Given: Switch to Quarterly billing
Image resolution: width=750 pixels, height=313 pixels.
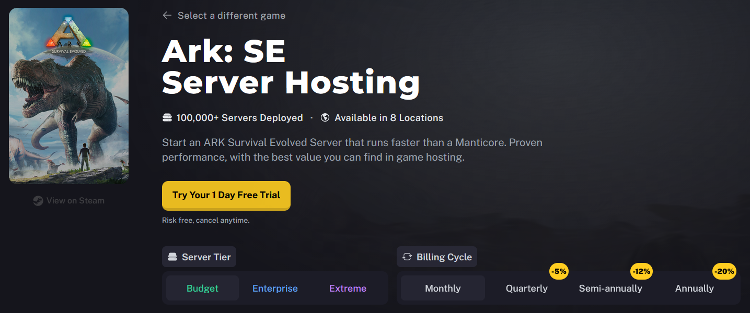Looking at the screenshot, I should [526, 288].
